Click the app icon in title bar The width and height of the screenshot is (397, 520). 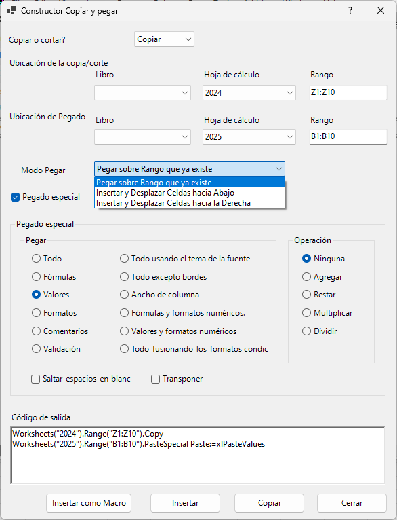(x=12, y=11)
